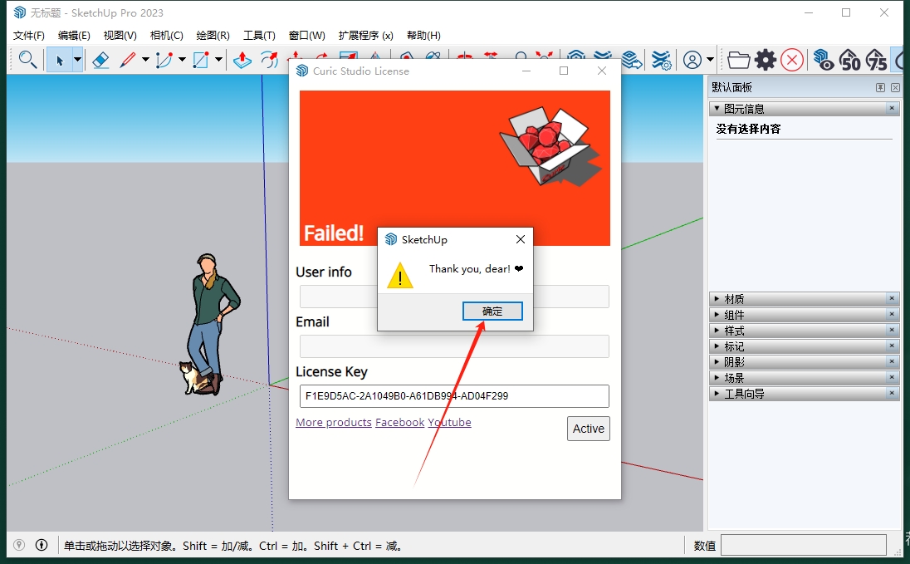Viewport: 910px width, 564px height.
Task: Click the Select arrow tool
Action: [59, 60]
